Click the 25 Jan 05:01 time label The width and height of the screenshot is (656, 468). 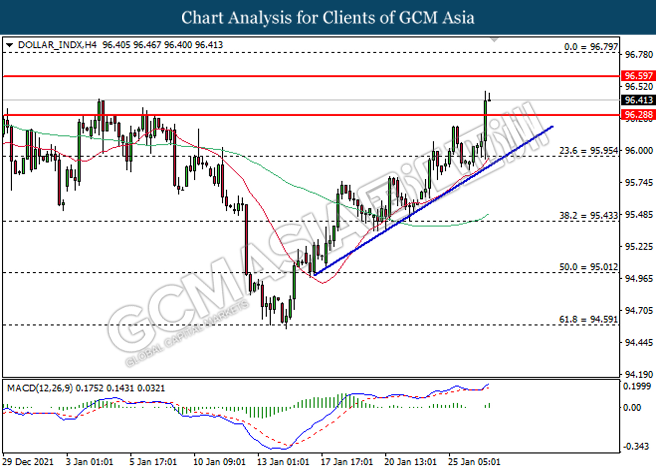coord(475,462)
